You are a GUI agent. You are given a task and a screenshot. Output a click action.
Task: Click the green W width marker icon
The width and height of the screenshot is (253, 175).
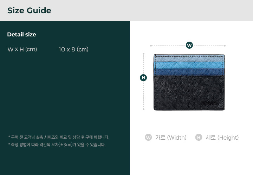(189, 45)
